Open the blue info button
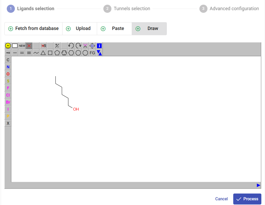265x205 pixels. [99, 46]
